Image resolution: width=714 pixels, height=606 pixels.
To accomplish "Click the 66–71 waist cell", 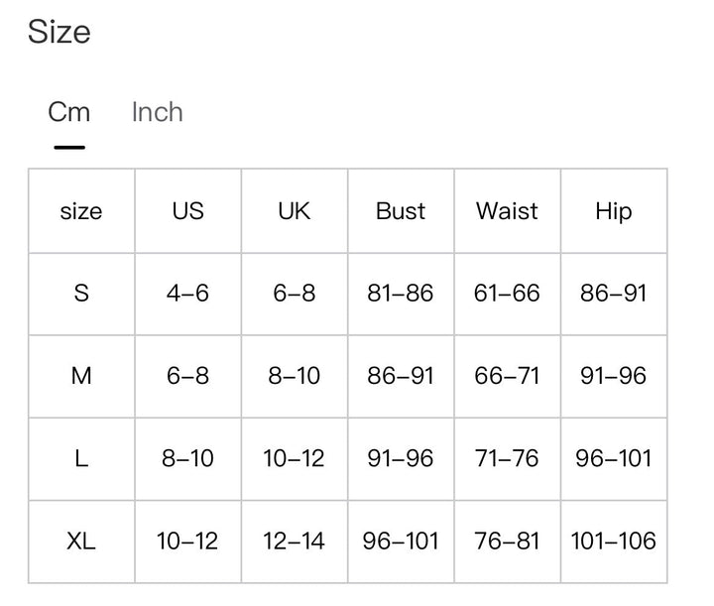I will tap(508, 376).
